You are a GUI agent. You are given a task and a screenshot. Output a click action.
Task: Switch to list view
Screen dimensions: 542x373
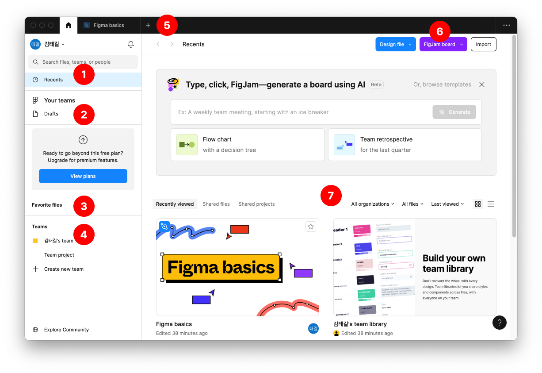tap(491, 204)
